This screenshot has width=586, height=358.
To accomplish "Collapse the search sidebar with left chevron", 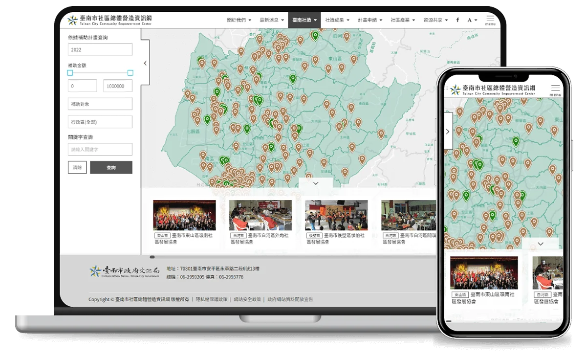I will point(145,63).
